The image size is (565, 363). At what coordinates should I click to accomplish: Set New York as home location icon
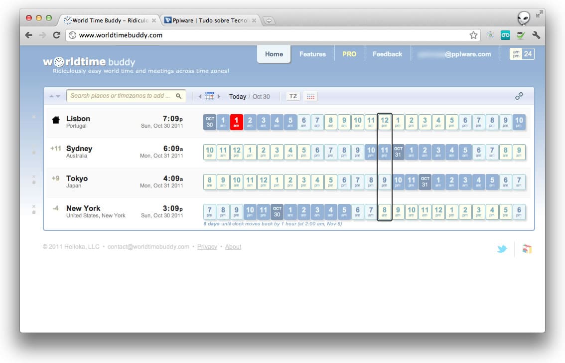pyautogui.click(x=34, y=212)
